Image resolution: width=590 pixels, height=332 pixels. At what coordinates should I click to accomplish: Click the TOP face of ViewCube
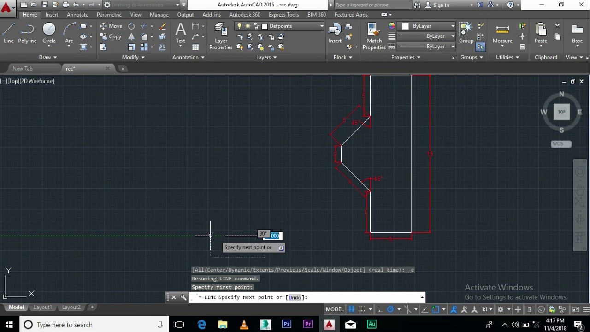tap(561, 112)
